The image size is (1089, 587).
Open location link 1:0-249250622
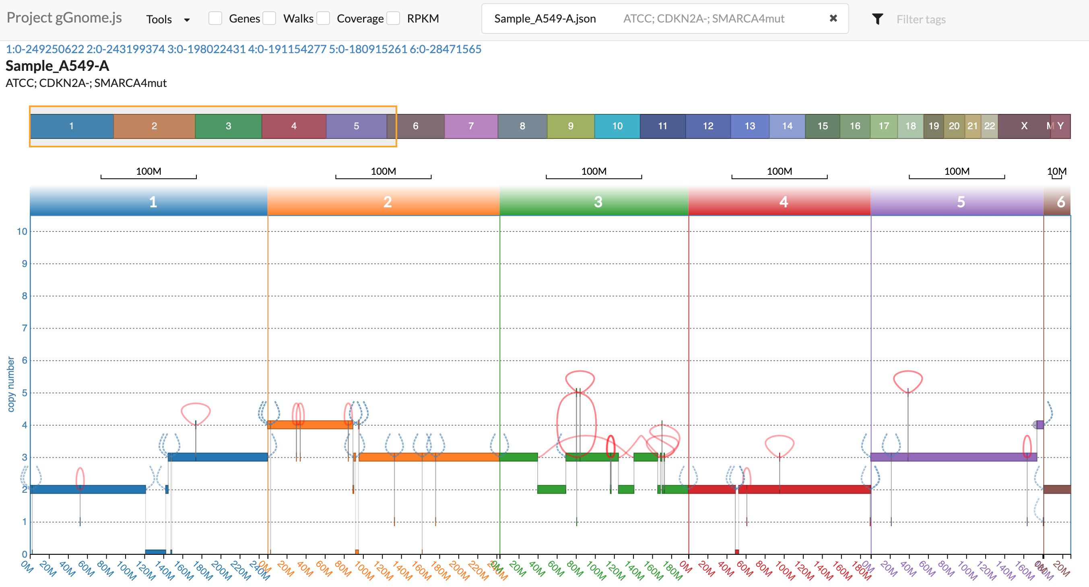click(45, 49)
